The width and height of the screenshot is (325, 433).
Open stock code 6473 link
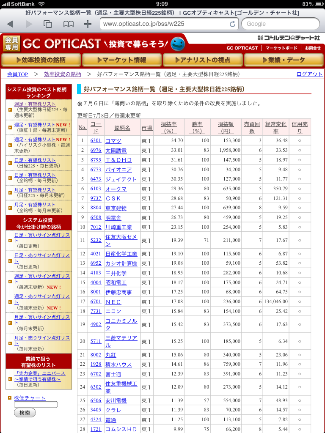tap(96, 179)
